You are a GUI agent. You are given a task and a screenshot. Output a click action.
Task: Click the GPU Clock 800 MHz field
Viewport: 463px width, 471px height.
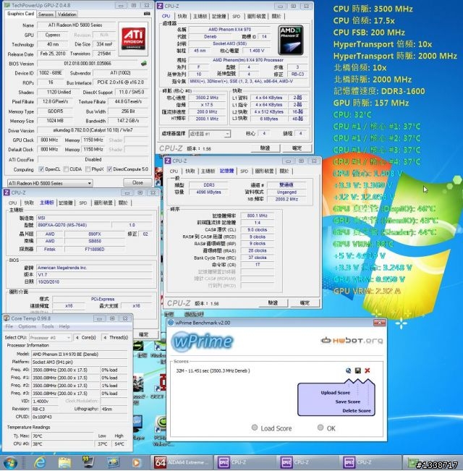point(49,140)
